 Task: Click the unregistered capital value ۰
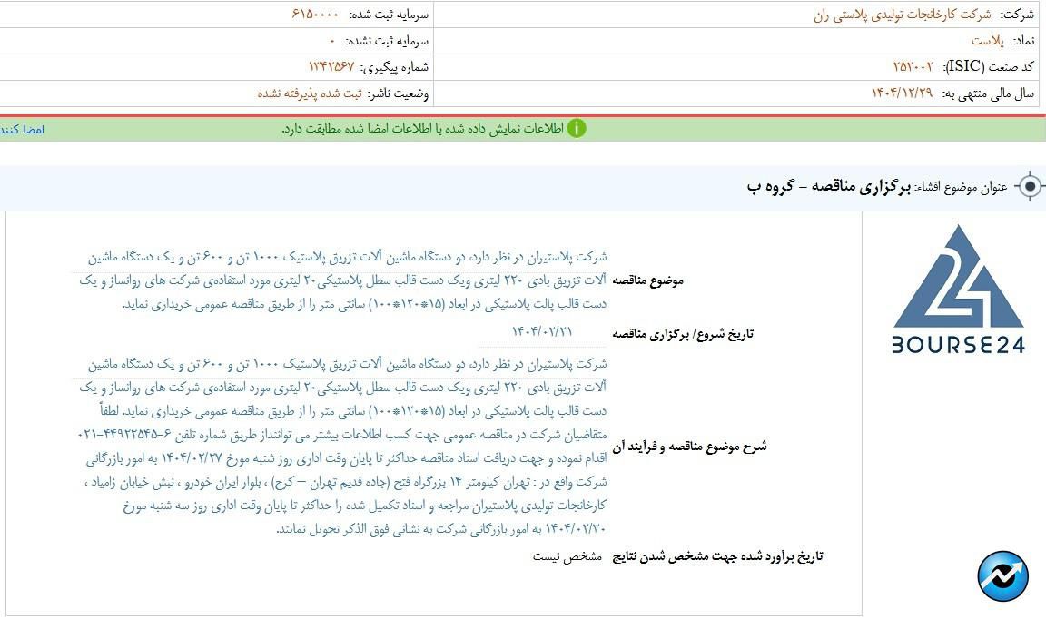(332, 42)
